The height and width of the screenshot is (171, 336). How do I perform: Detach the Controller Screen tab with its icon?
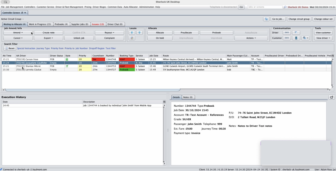point(22,13)
